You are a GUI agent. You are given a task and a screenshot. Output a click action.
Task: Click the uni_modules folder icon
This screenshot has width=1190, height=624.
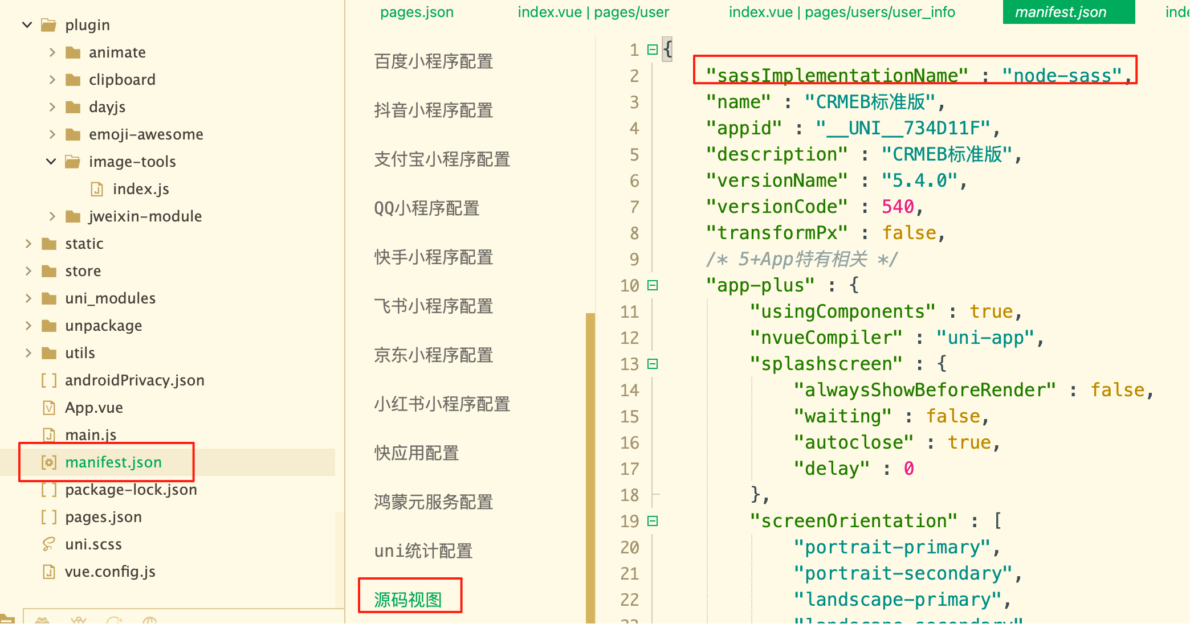click(49, 298)
